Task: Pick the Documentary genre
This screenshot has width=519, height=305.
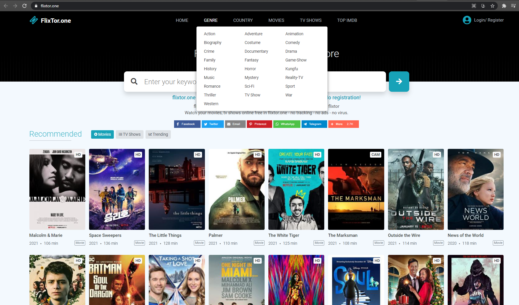Action: tap(256, 51)
